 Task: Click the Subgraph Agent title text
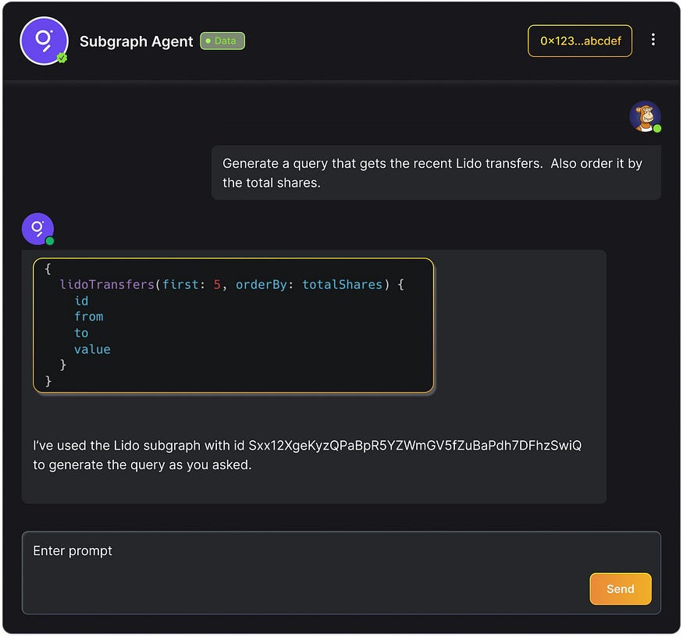[x=137, y=41]
